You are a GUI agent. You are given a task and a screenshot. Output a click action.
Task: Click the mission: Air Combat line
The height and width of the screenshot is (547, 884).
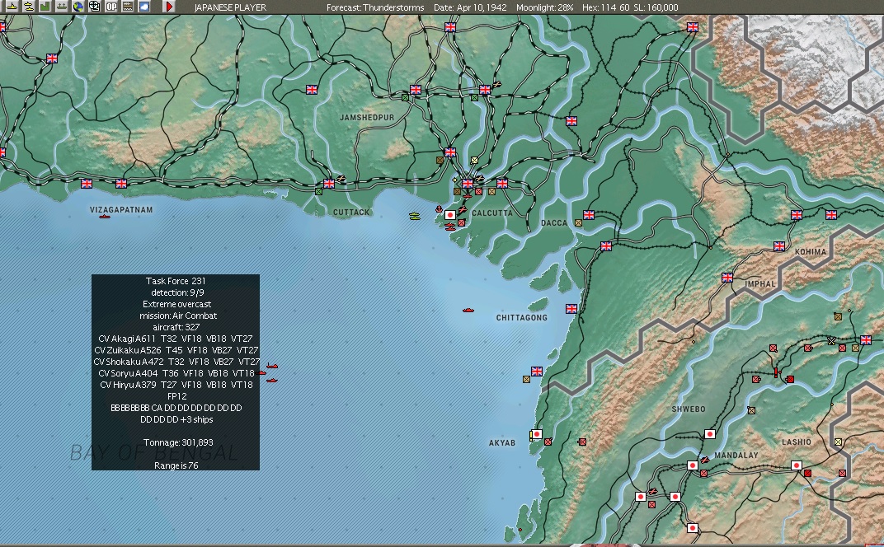pyautogui.click(x=178, y=316)
